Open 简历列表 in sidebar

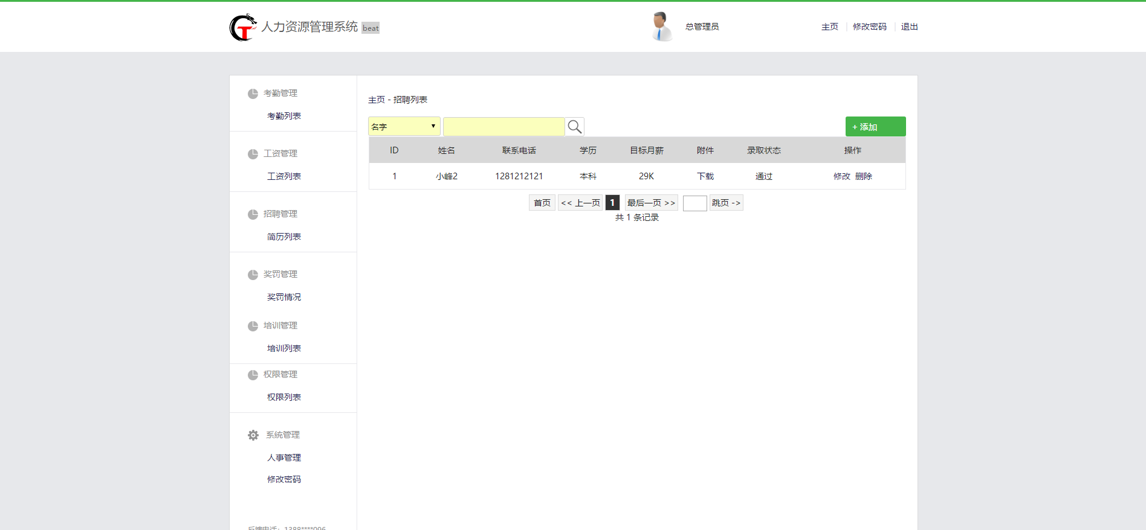pos(283,237)
